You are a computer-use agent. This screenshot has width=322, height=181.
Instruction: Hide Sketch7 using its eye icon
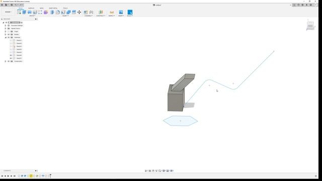point(11,58)
